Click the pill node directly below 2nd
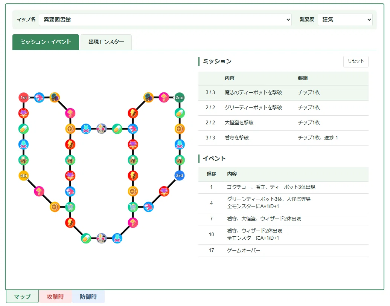This screenshot has width=390, height=306. pos(179,113)
